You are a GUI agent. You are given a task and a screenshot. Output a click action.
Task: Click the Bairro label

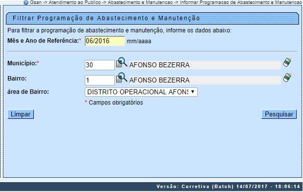(x=17, y=79)
